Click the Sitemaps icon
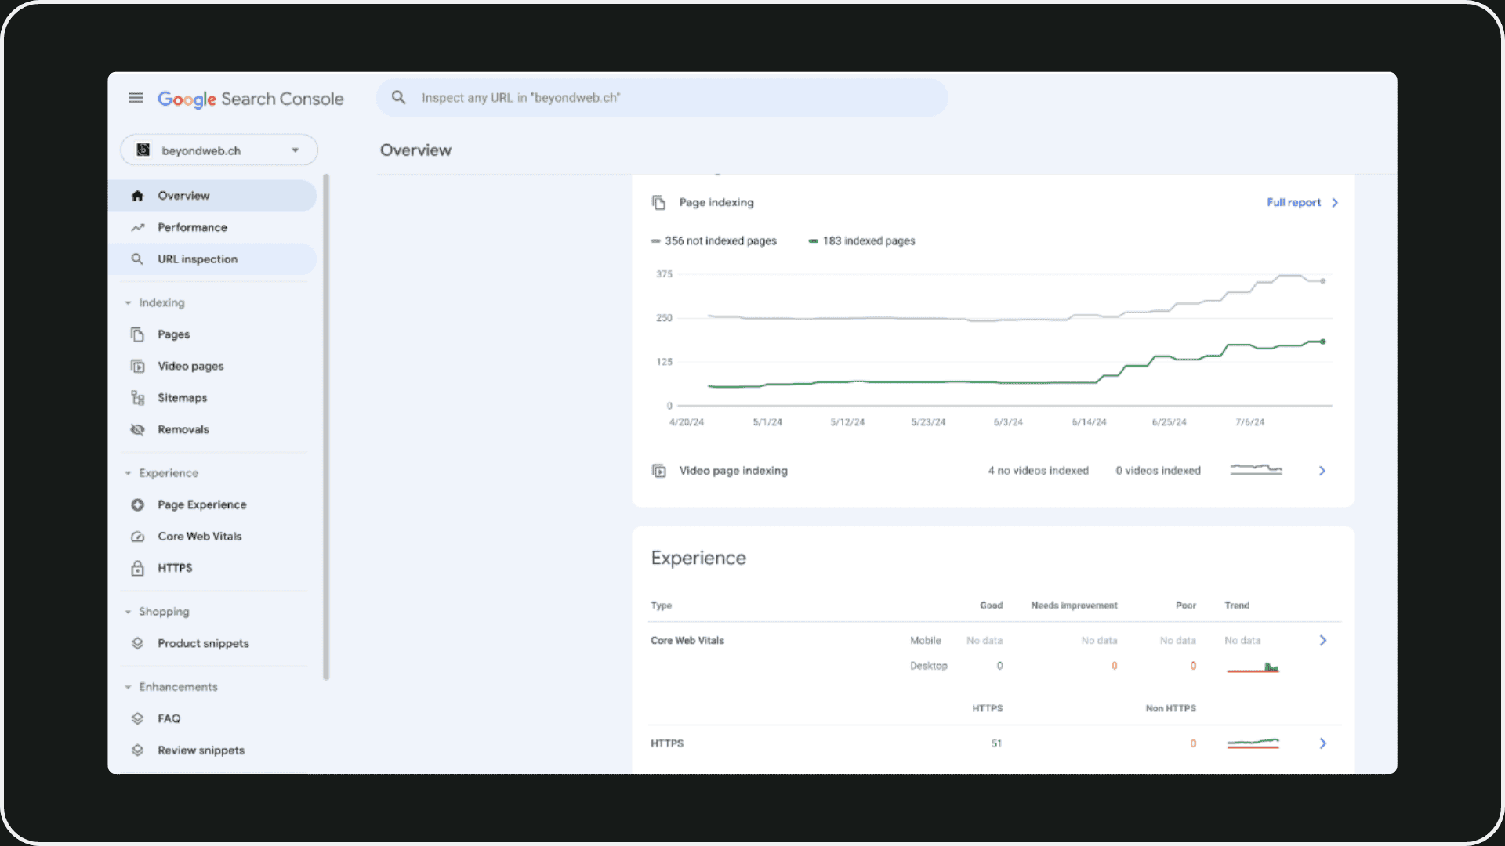This screenshot has height=846, width=1505. (x=138, y=398)
